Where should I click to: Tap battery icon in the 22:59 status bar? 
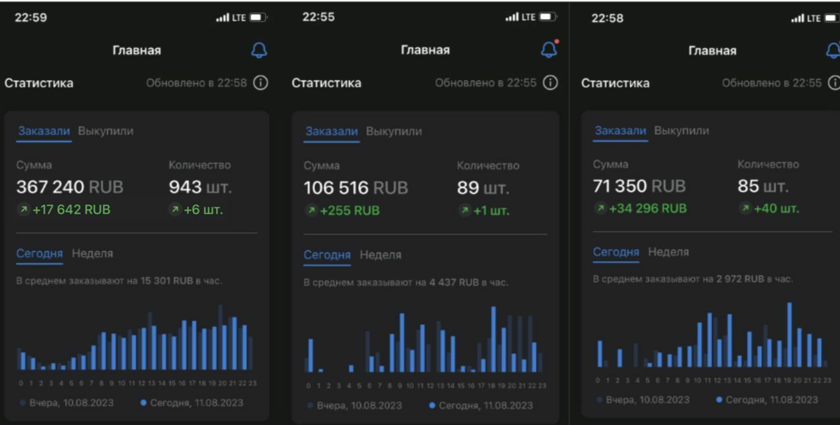click(x=258, y=18)
